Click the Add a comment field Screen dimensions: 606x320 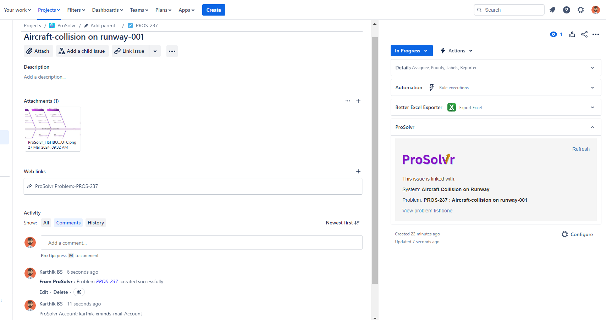pyautogui.click(x=202, y=243)
